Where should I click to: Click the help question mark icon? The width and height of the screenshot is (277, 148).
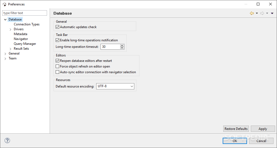(x=7, y=141)
